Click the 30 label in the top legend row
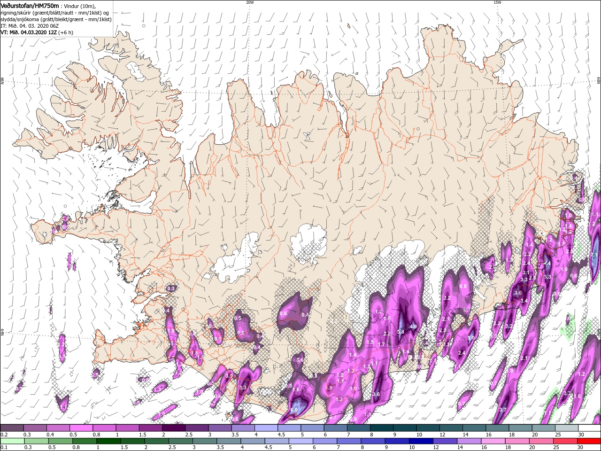 581,435
